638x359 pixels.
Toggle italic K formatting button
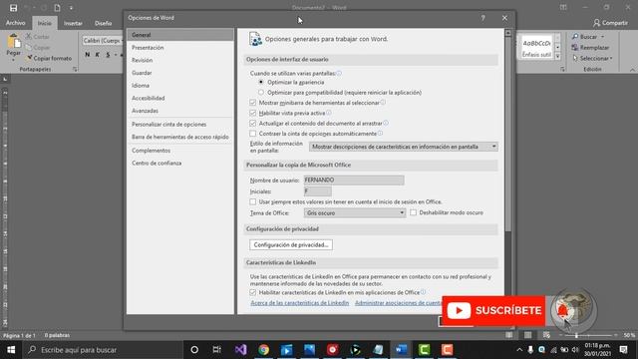pos(98,55)
